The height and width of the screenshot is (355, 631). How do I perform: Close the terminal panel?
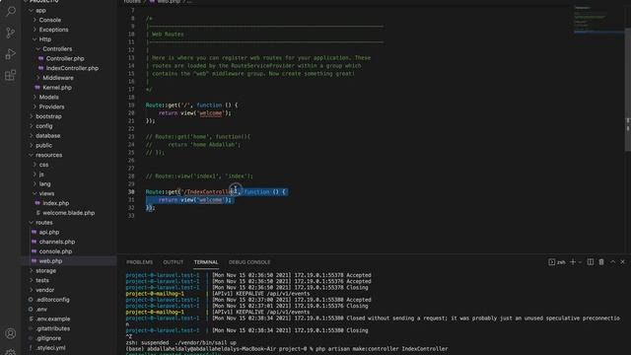pos(622,262)
